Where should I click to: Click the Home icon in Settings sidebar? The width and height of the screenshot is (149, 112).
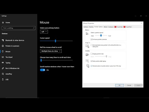coord(3,22)
